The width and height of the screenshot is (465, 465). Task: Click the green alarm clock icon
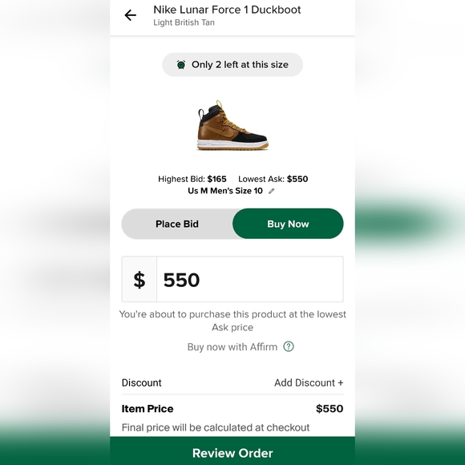181,64
